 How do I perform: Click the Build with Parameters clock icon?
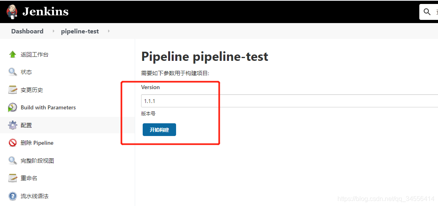[x=13, y=107]
